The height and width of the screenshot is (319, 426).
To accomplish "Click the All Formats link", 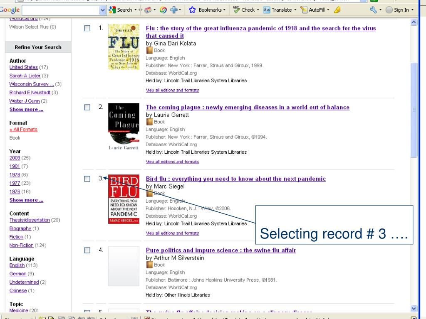I will pyautogui.click(x=23, y=130).
